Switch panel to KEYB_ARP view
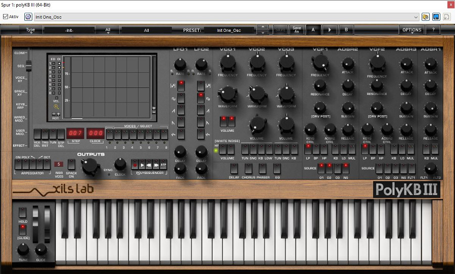This screenshot has width=455, height=274. [x=21, y=106]
